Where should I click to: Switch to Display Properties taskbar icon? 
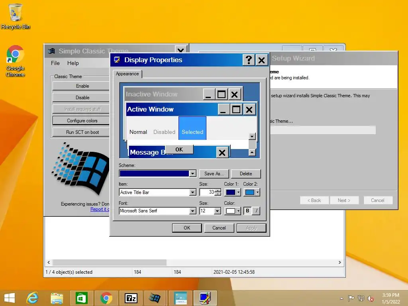205,298
